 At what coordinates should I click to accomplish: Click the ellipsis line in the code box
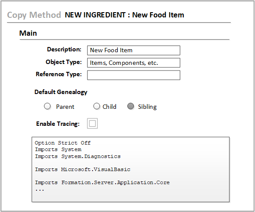coord(40,190)
